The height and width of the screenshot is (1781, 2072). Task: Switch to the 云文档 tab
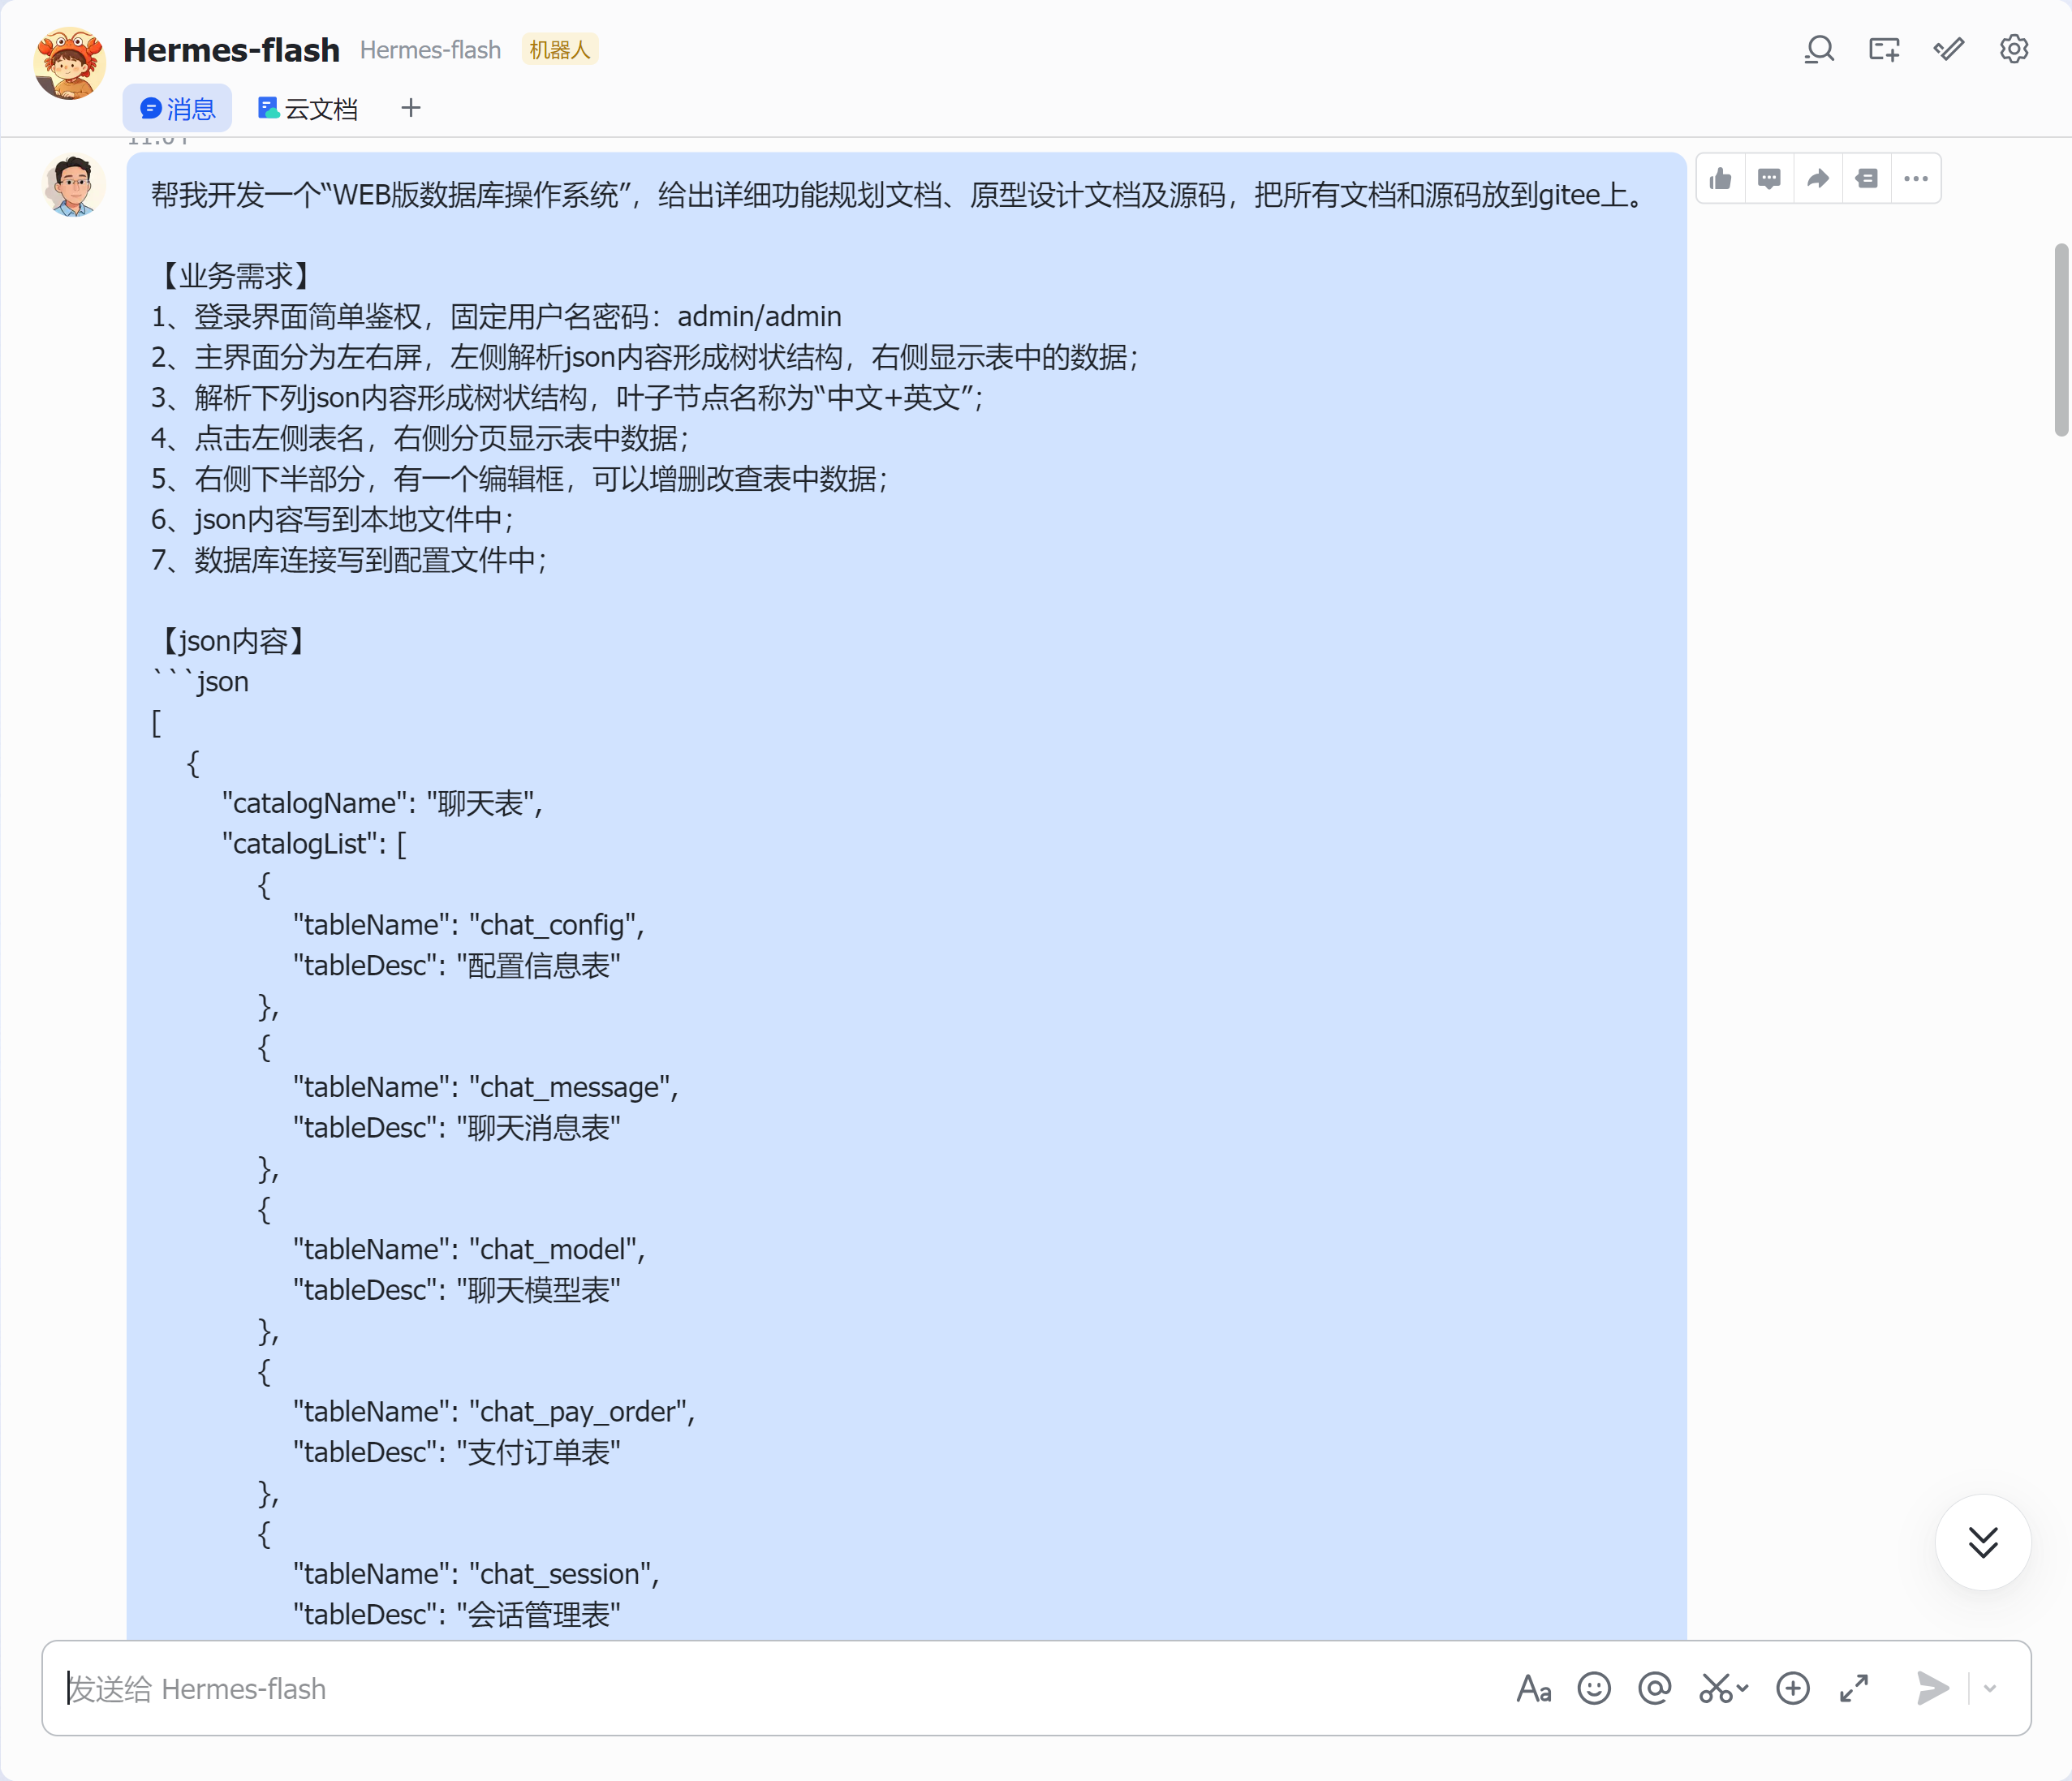307,108
